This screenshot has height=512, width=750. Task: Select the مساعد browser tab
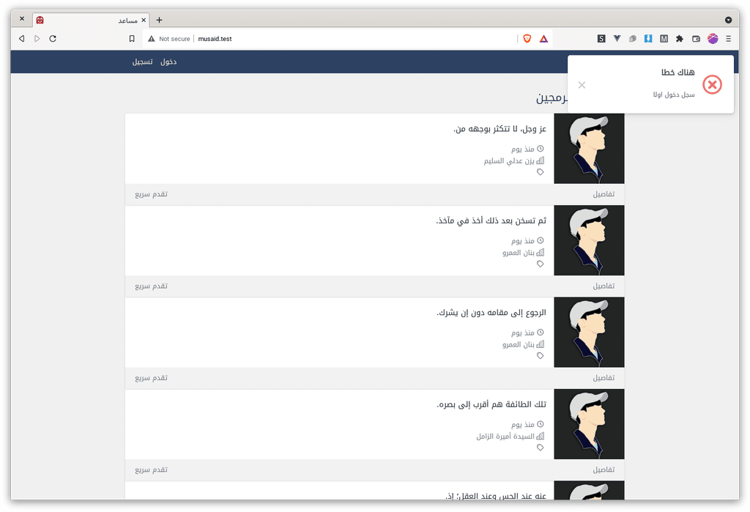point(91,20)
